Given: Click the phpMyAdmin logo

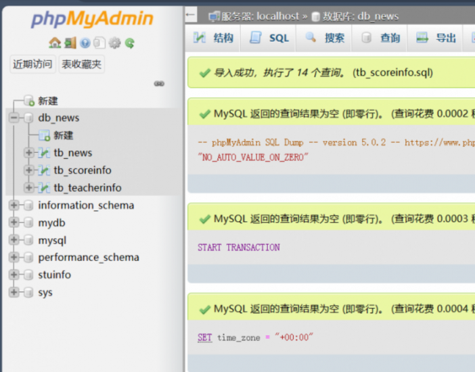Looking at the screenshot, I should (92, 19).
